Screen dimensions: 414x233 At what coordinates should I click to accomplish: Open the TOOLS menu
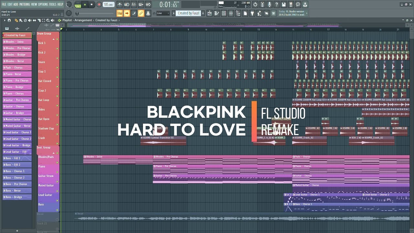[52, 4]
